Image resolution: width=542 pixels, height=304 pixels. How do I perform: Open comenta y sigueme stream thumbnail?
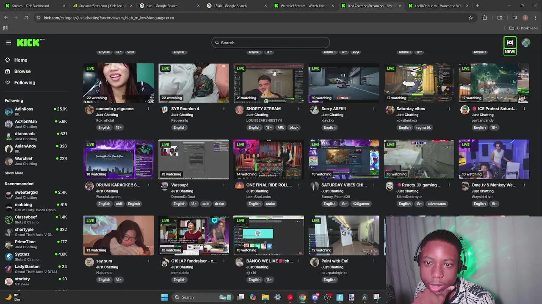pyautogui.click(x=119, y=83)
